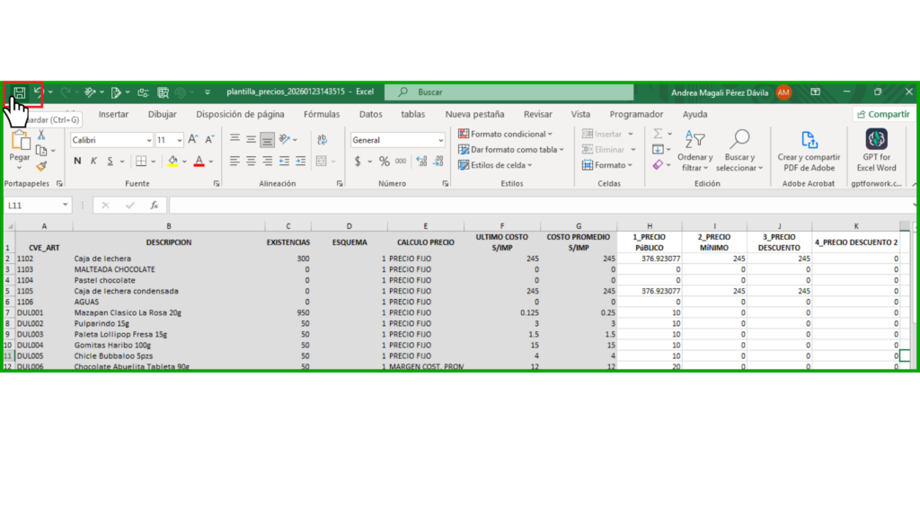Click the Buscar search box in title bar
This screenshot has height=517, width=920.
[509, 92]
